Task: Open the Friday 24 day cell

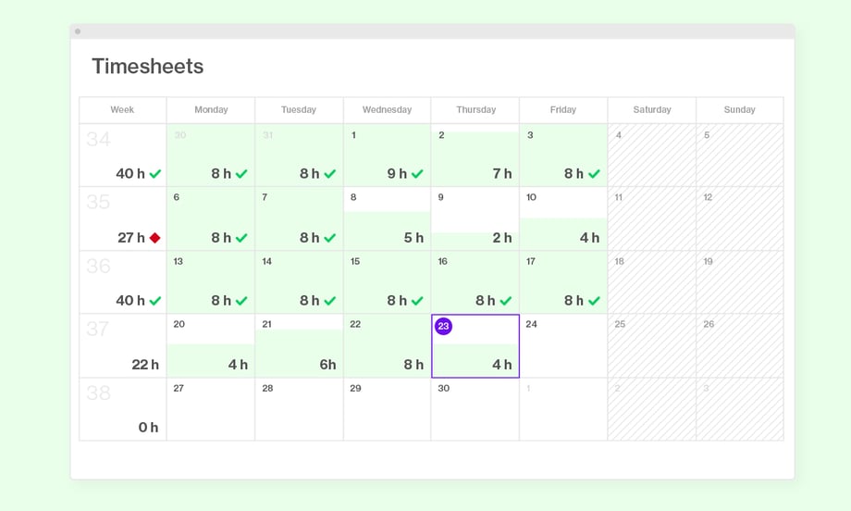Action: (563, 346)
